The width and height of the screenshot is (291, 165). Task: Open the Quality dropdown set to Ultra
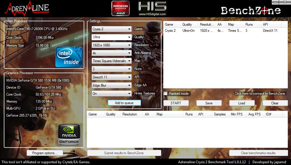click(112, 37)
